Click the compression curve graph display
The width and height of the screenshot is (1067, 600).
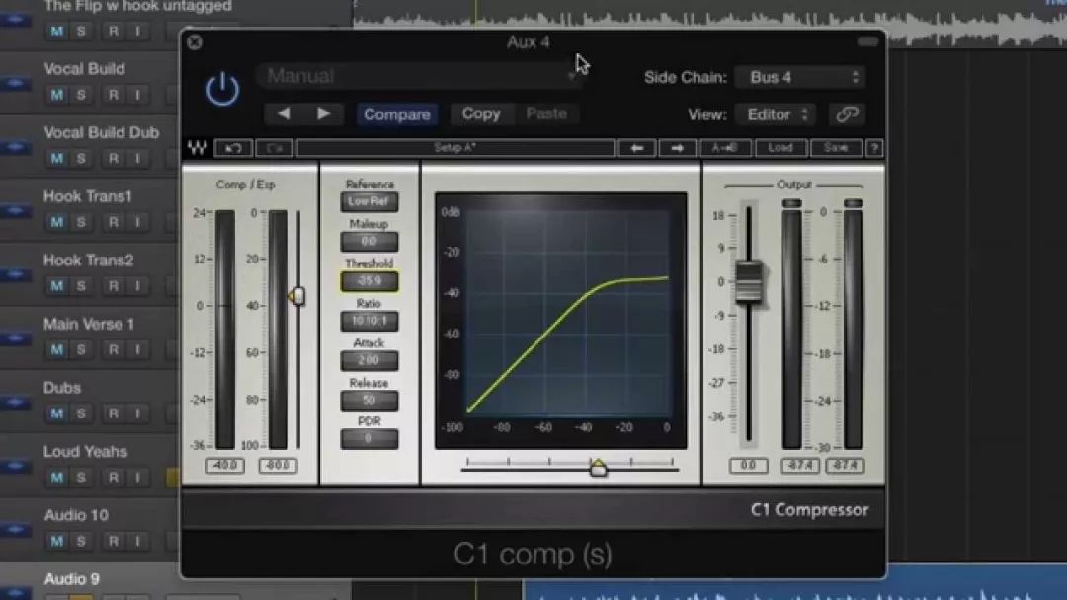(561, 321)
